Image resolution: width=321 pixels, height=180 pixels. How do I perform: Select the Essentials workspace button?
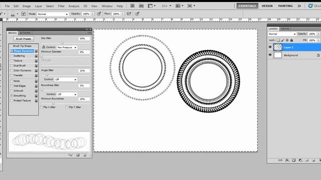[247, 6]
